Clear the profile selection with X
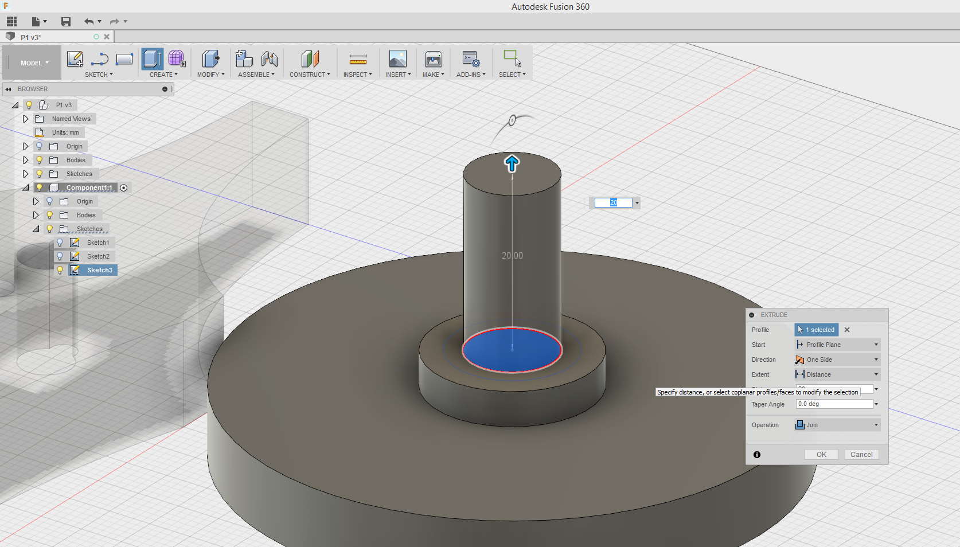This screenshot has width=960, height=547. 847,330
